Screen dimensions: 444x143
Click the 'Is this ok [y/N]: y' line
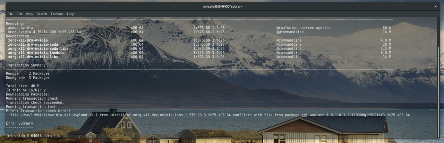(26, 90)
